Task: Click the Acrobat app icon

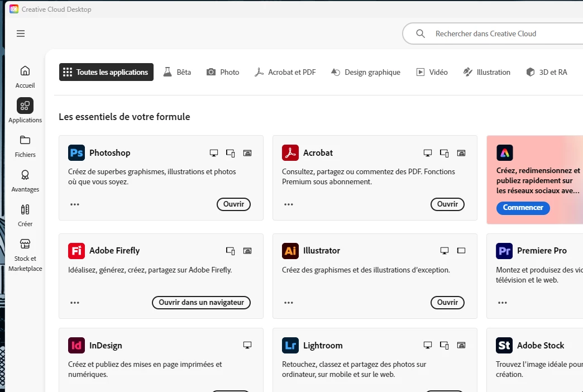Action: tap(290, 153)
